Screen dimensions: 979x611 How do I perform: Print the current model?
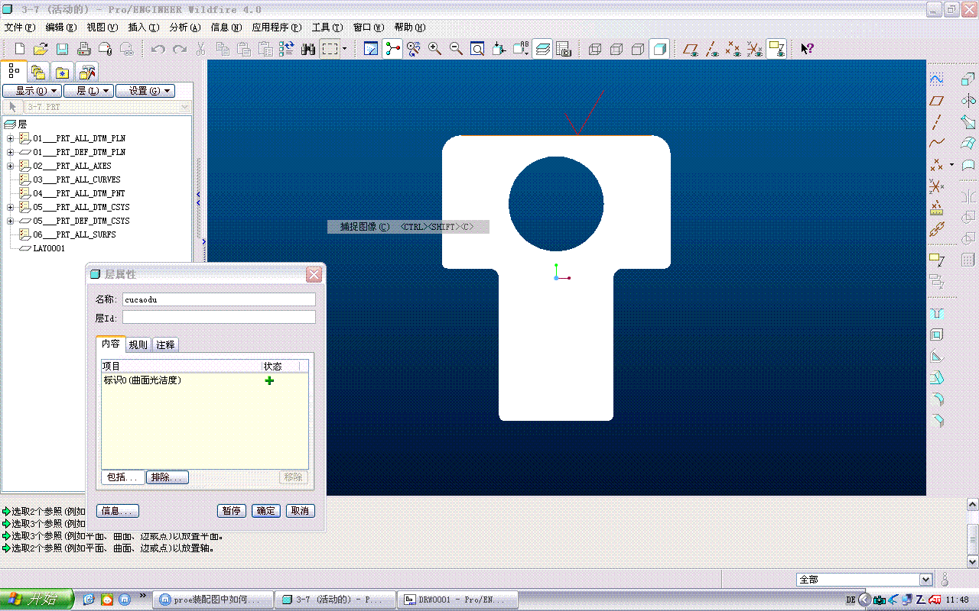(84, 49)
